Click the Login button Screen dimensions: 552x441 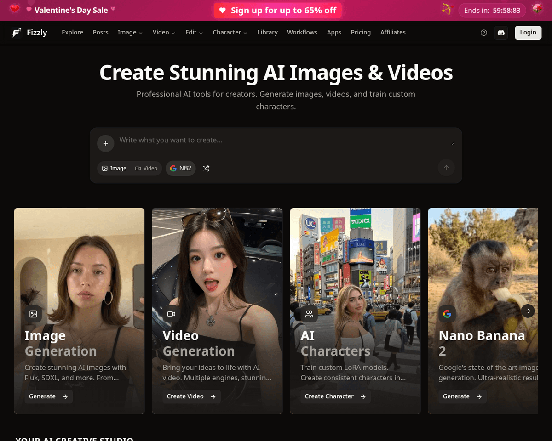pos(528,33)
